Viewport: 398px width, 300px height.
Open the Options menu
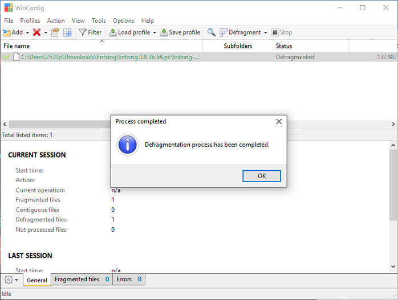124,20
